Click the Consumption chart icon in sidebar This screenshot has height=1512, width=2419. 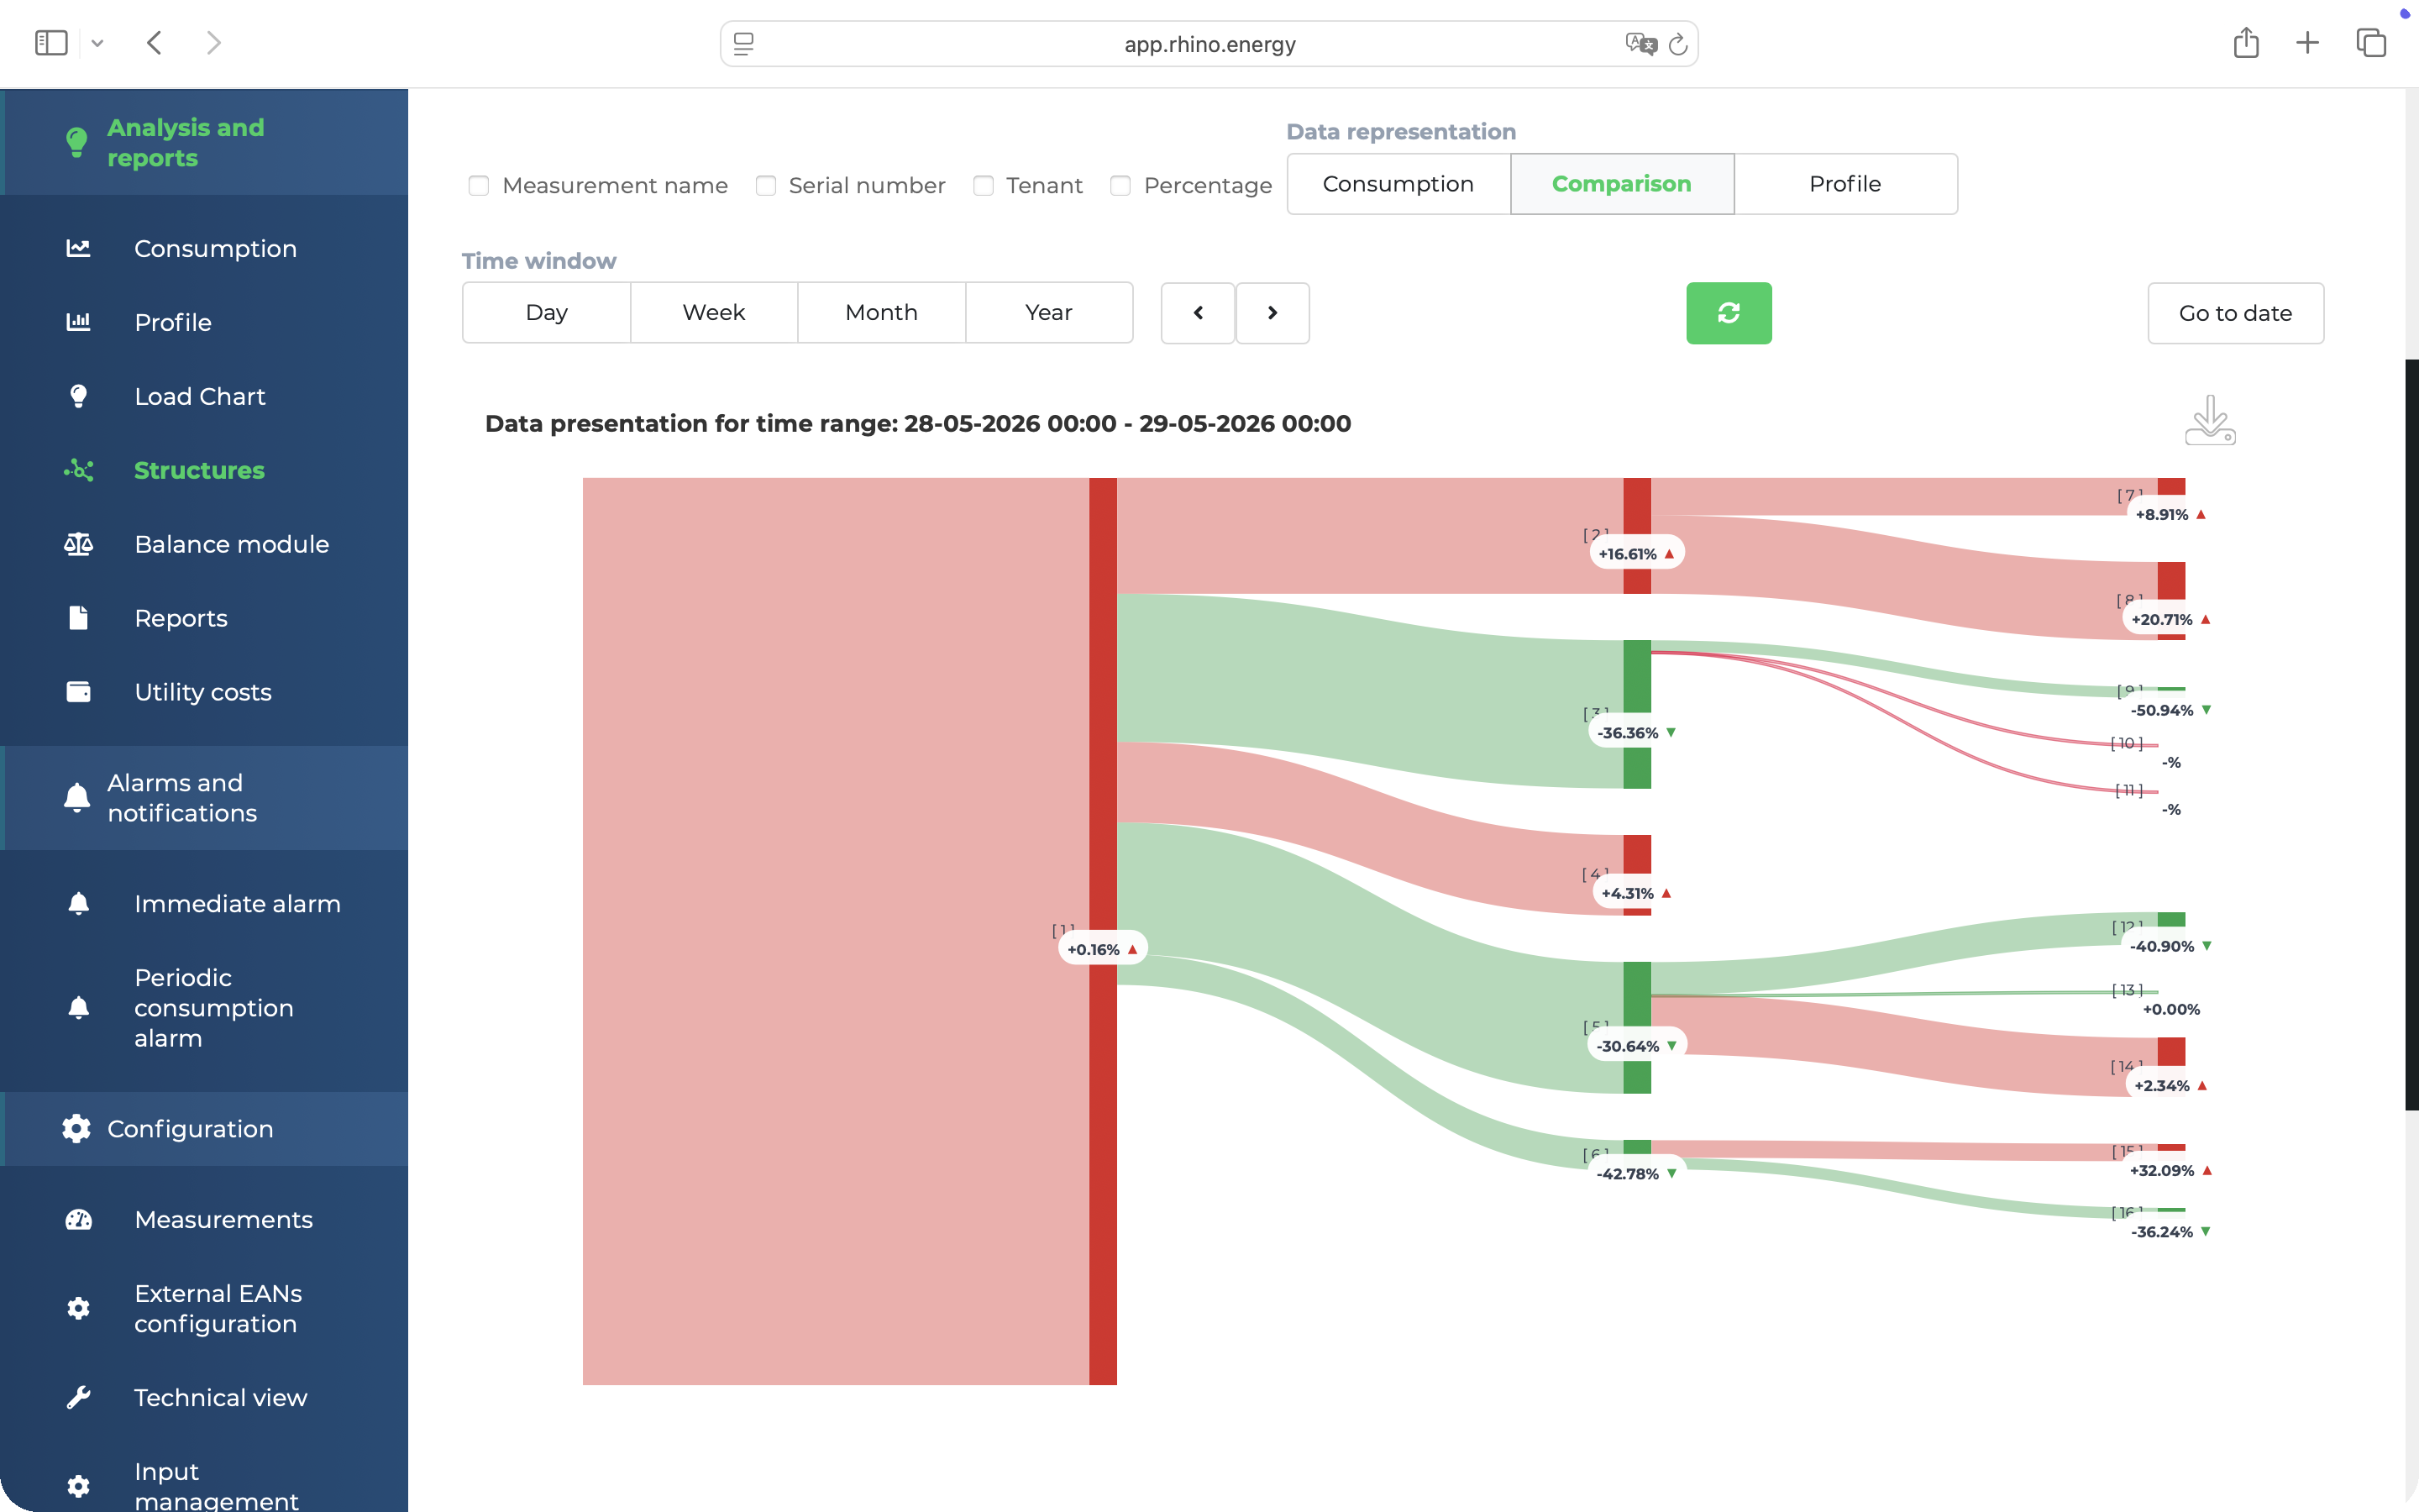(x=78, y=248)
